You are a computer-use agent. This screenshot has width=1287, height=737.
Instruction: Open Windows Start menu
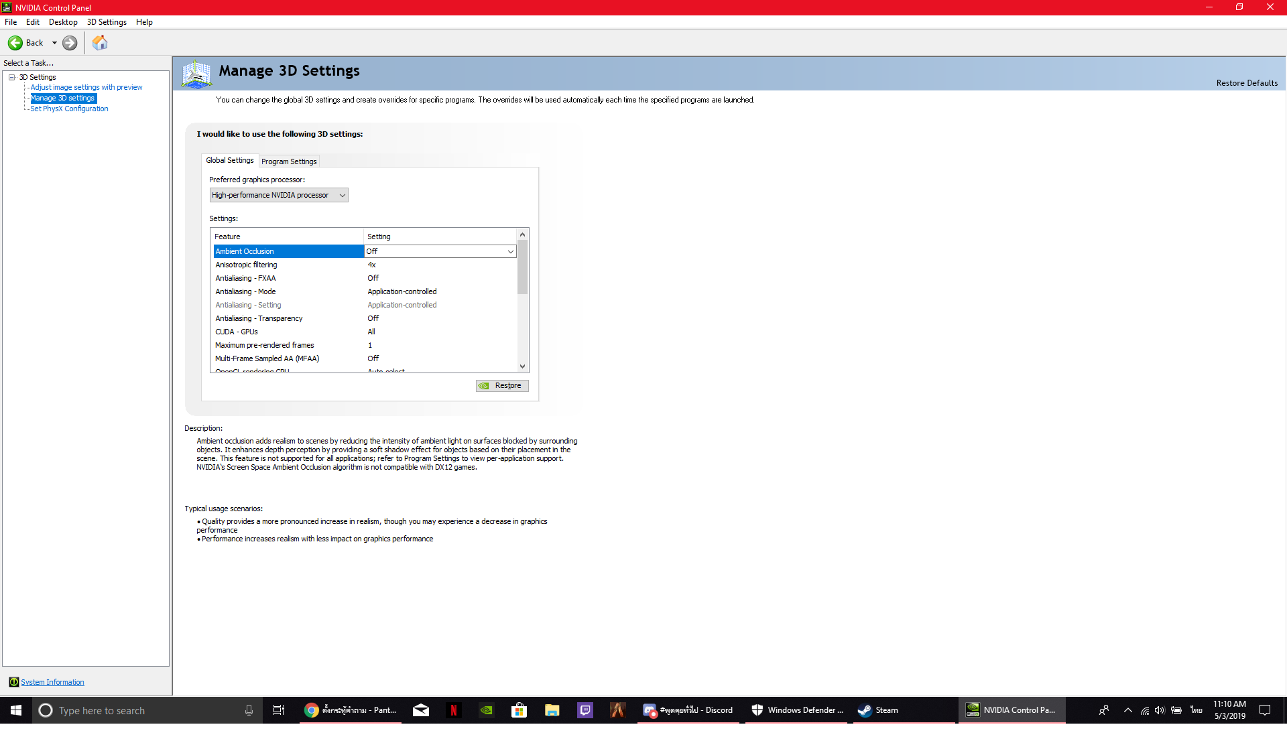pos(16,710)
